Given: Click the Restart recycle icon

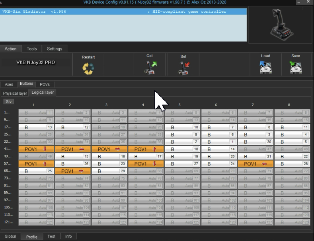Looking at the screenshot, I should [88, 69].
